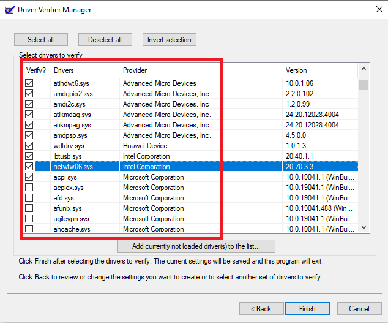Click the Huawei Device provider cell
Image resolution: width=388 pixels, height=323 pixels.
[145, 146]
